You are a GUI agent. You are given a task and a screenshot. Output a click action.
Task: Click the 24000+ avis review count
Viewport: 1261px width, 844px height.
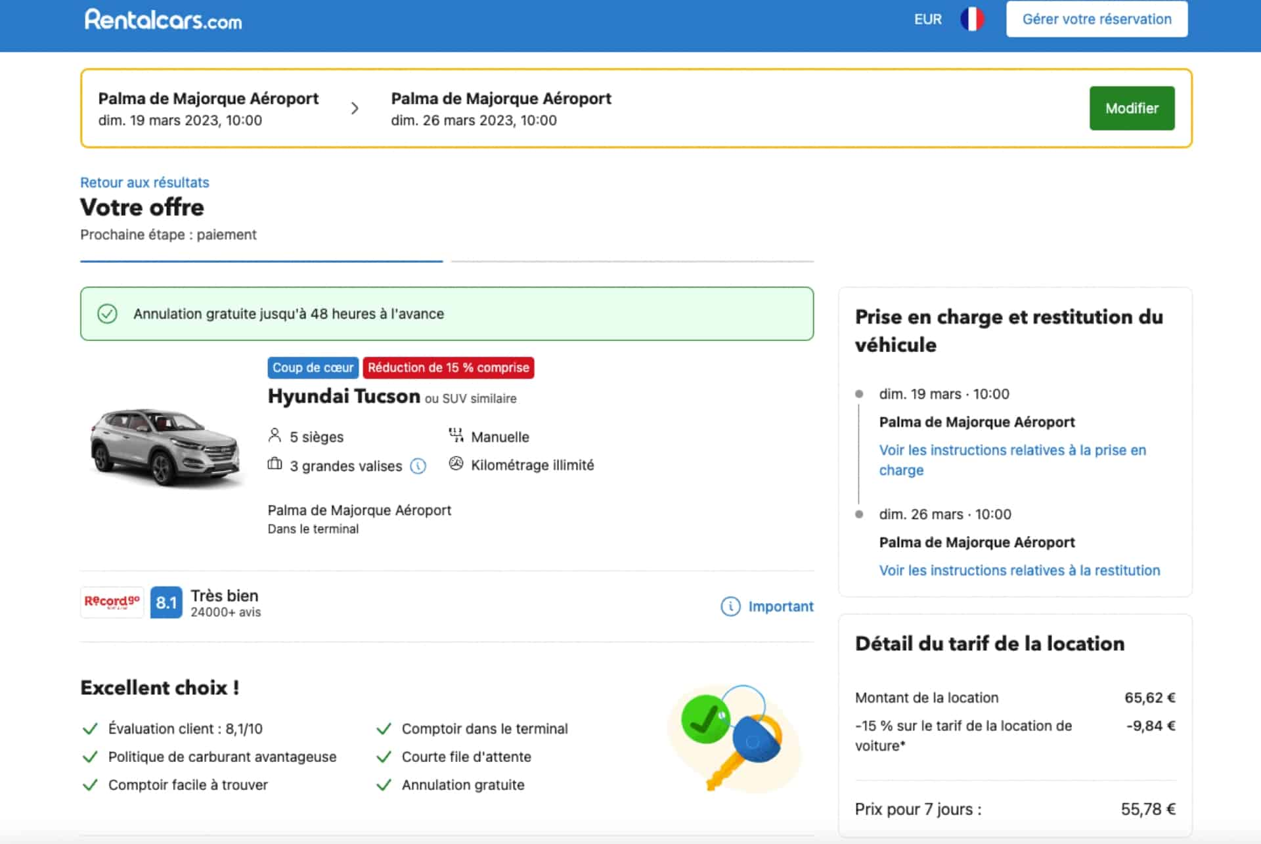[x=226, y=612]
